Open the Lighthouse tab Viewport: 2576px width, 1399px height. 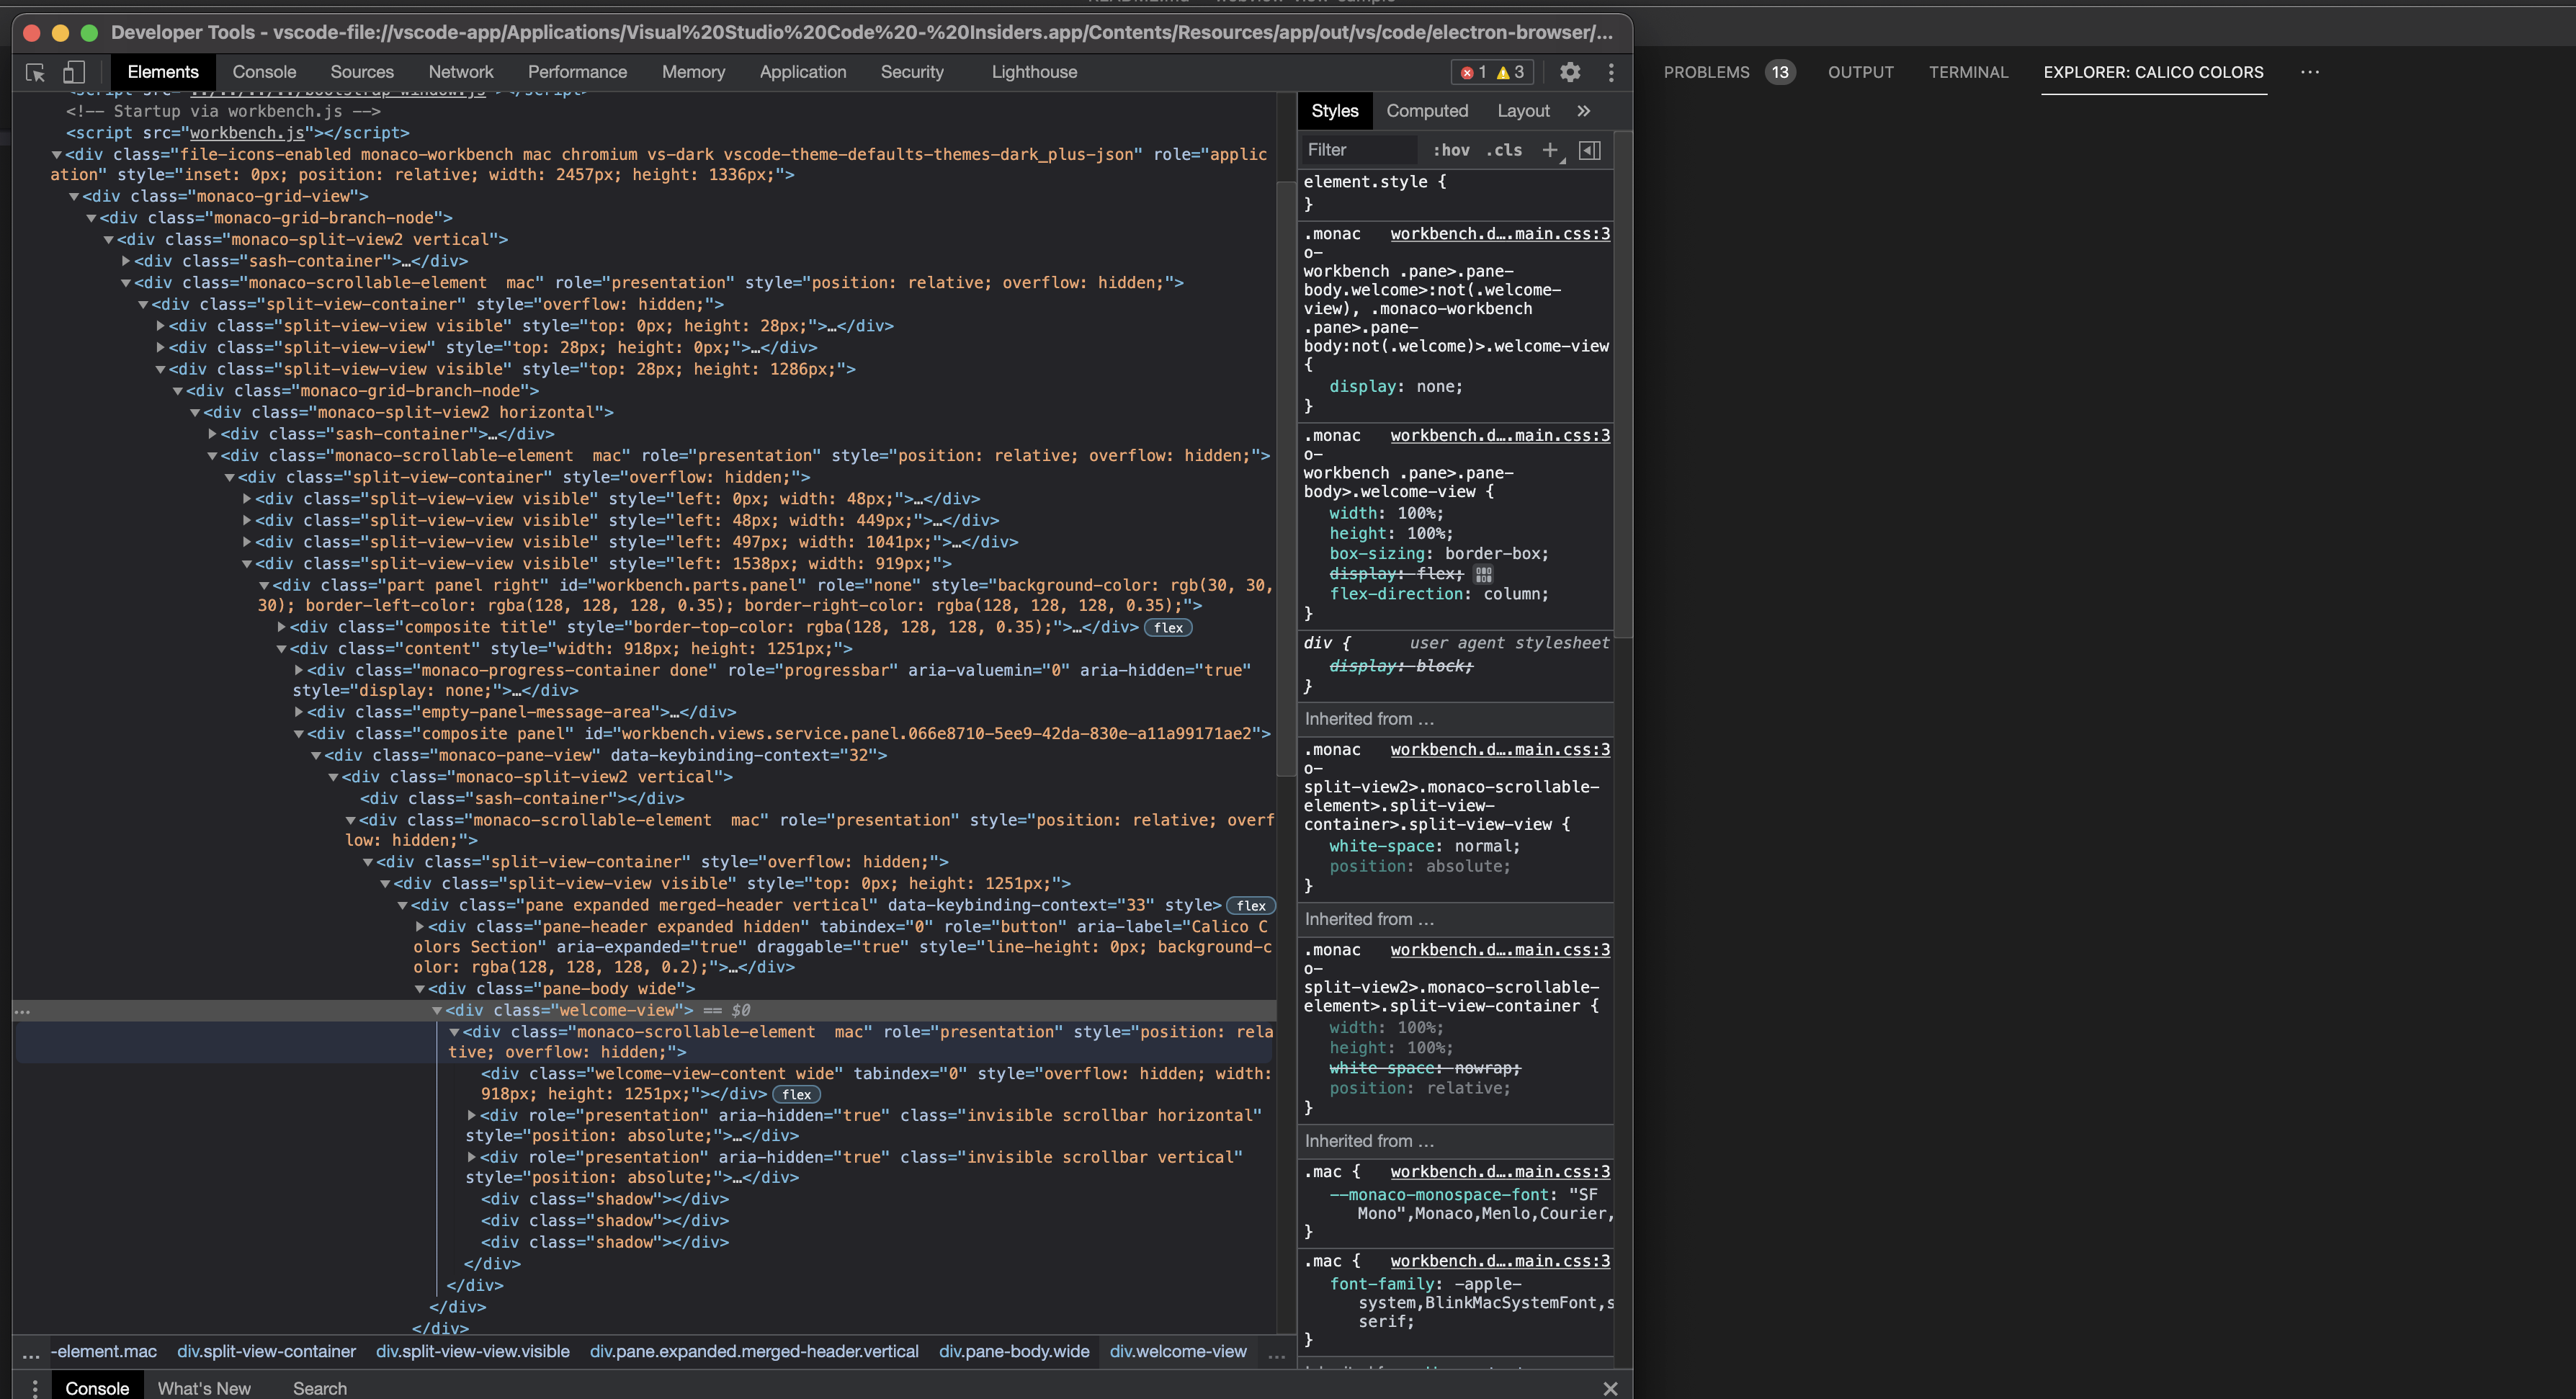(x=1034, y=72)
